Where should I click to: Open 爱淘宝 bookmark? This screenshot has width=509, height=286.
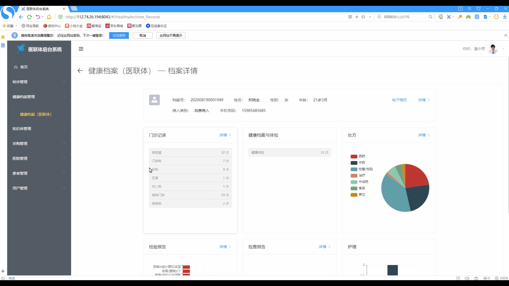click(94, 26)
